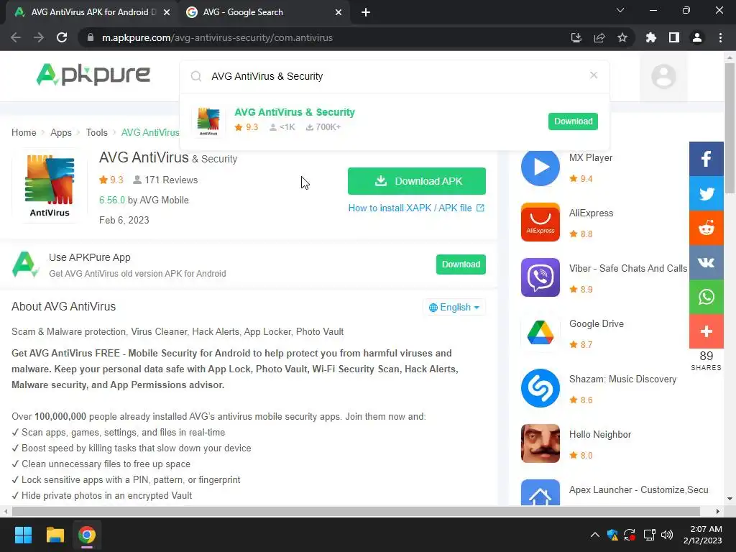Open Chrome profile icon
Image resolution: width=736 pixels, height=552 pixels.
[697, 37]
